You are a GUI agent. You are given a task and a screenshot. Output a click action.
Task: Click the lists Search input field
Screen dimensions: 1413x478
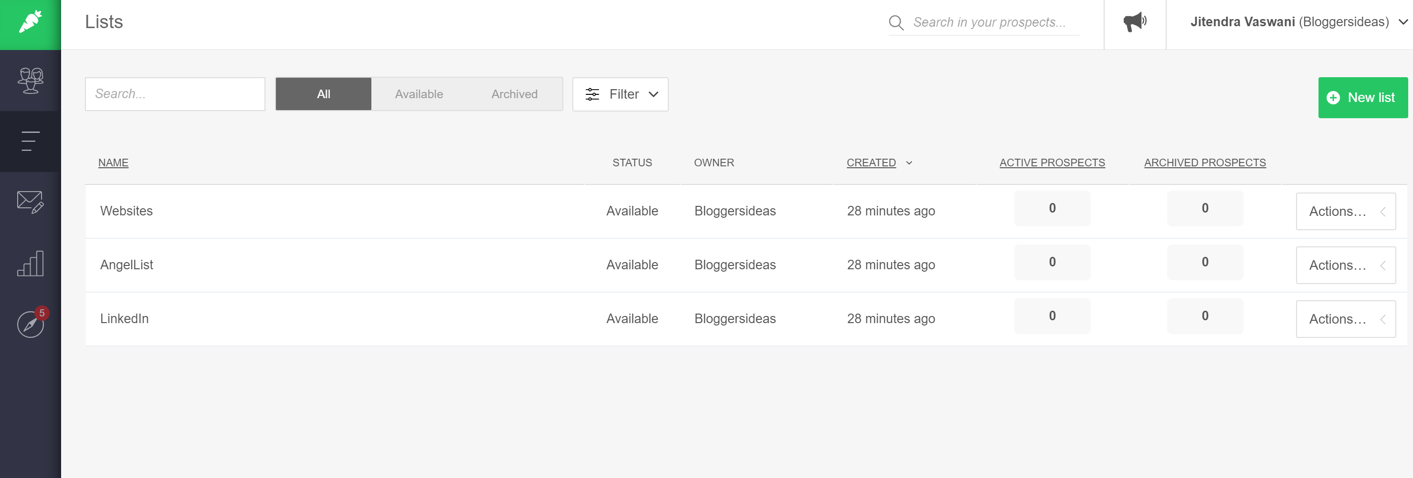coord(175,94)
